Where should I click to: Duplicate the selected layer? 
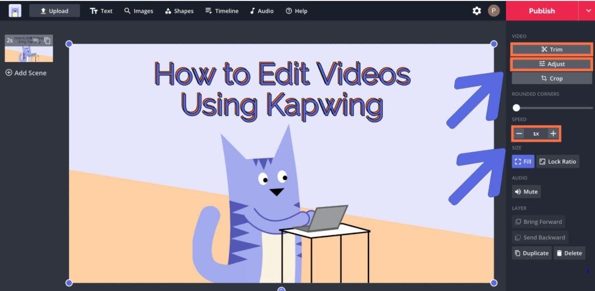532,253
